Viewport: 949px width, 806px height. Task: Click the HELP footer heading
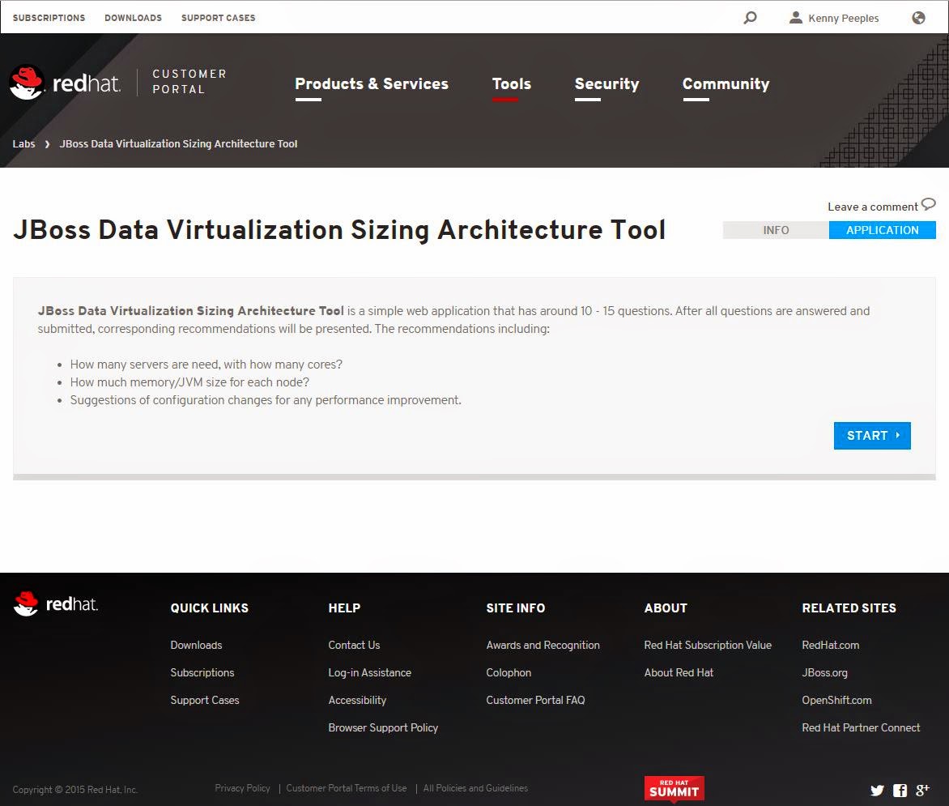point(344,608)
